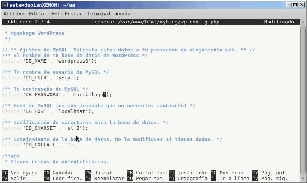Image resolution: width=307 pixels, height=183 pixels.
Task: Click '^\ Reemplazar' shortcut
Action: point(105,179)
